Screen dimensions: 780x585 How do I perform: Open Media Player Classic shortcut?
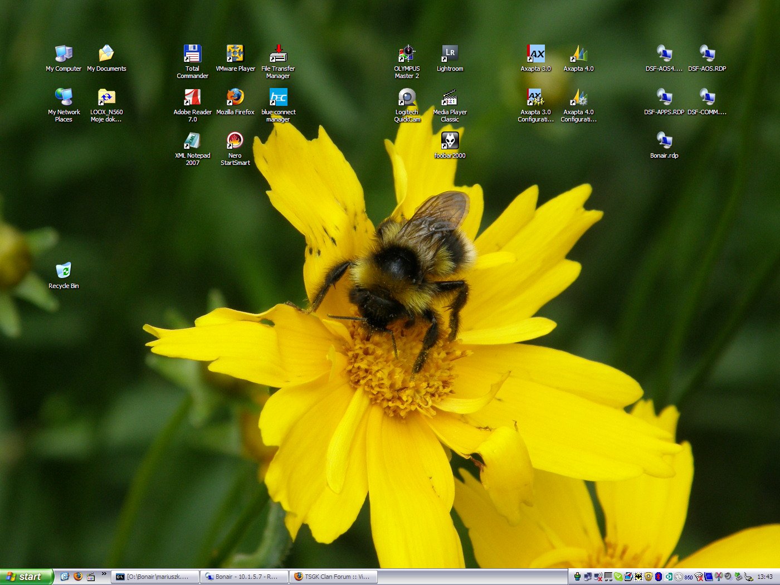pyautogui.click(x=450, y=97)
